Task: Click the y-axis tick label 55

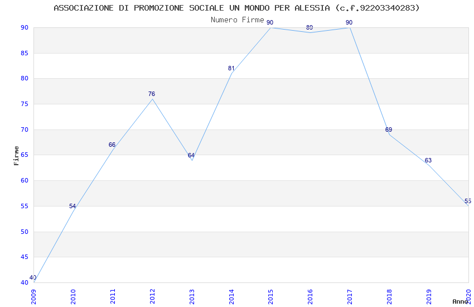Action: click(x=25, y=207)
